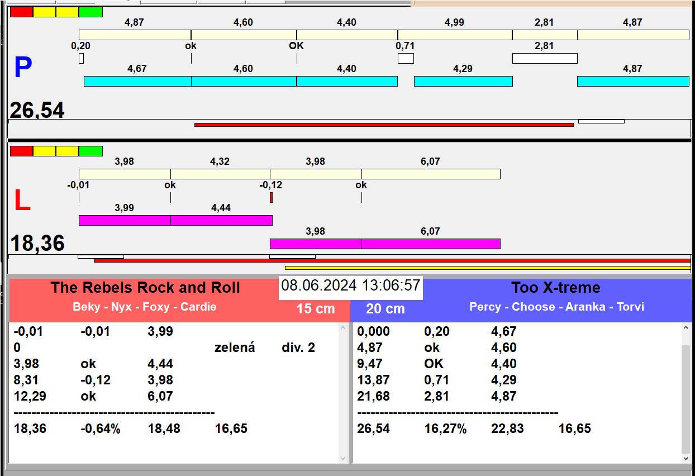Select the beige 4,32 segment in lane L

click(x=220, y=174)
